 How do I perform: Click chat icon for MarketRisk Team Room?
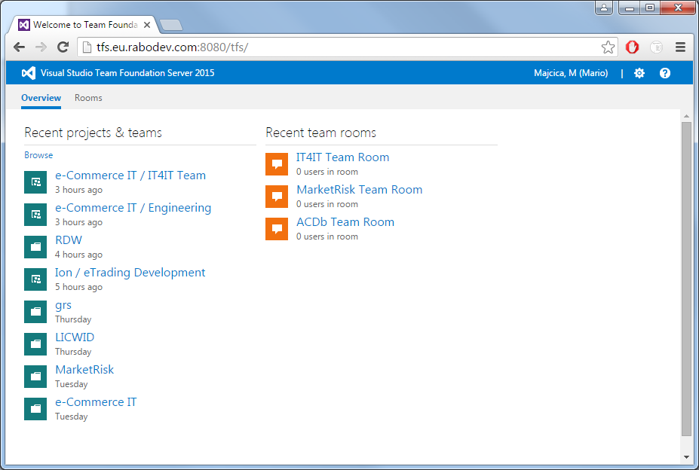coord(277,197)
